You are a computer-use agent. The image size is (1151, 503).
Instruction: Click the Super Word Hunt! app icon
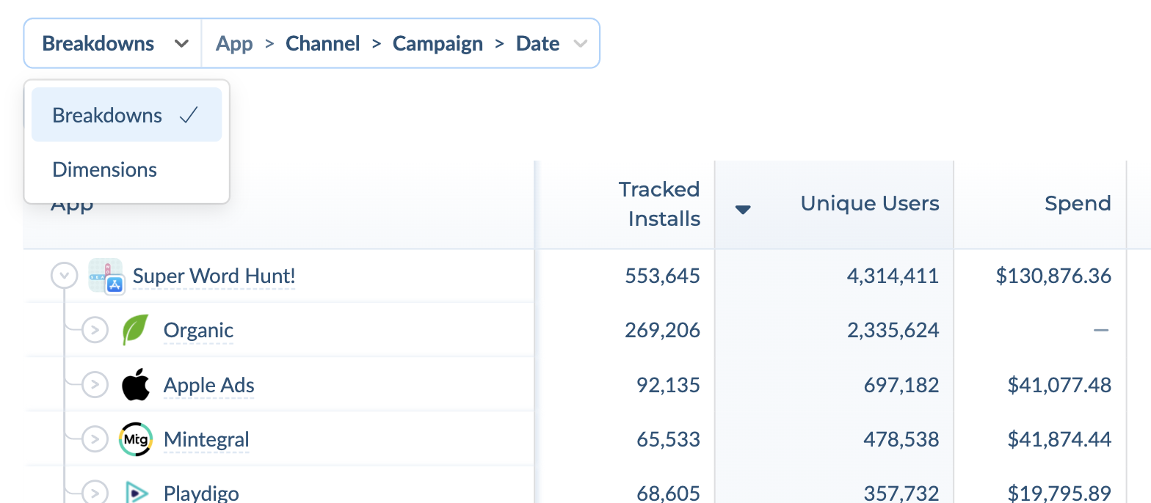click(106, 276)
